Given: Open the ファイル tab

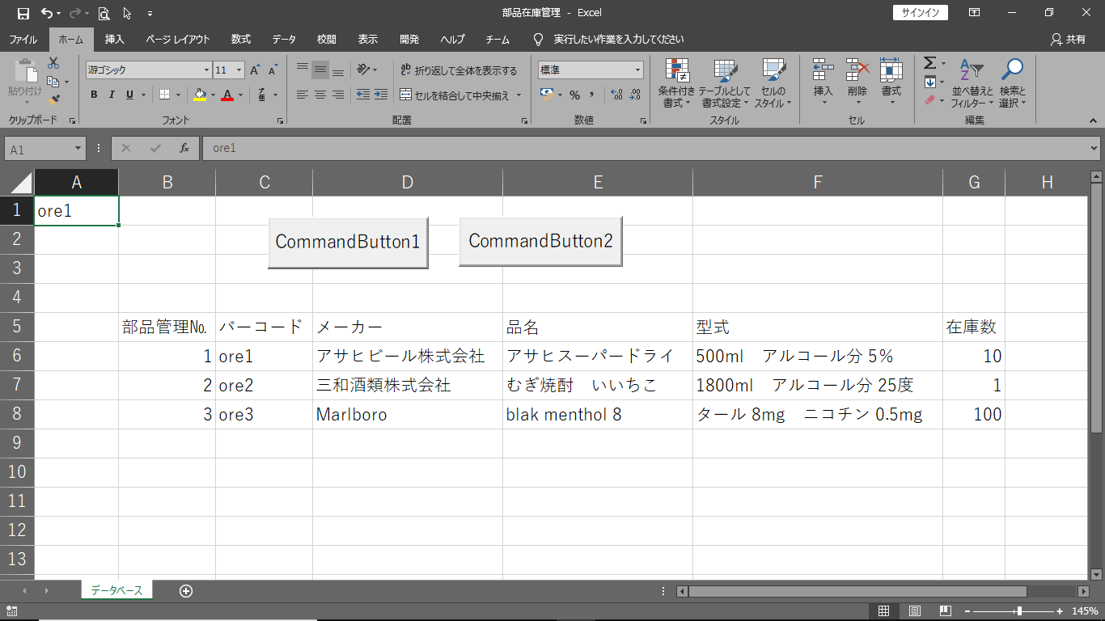Looking at the screenshot, I should point(23,39).
